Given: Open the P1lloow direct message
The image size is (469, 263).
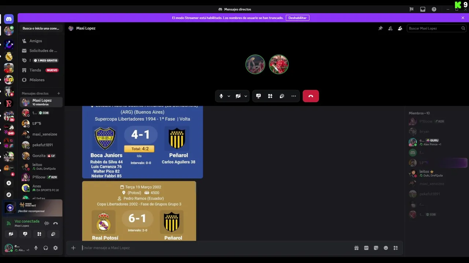Looking at the screenshot, I should point(41,177).
